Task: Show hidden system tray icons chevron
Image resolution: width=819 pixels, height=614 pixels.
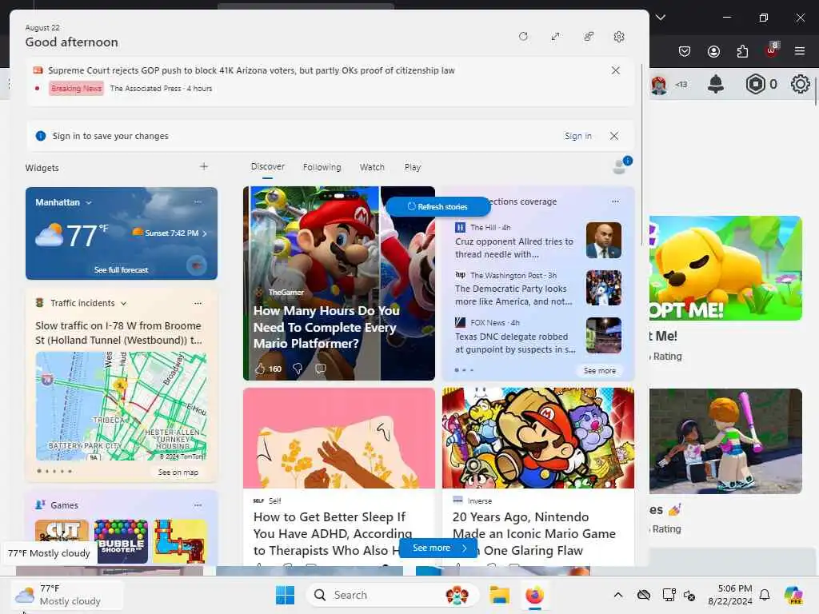Action: tap(618, 595)
